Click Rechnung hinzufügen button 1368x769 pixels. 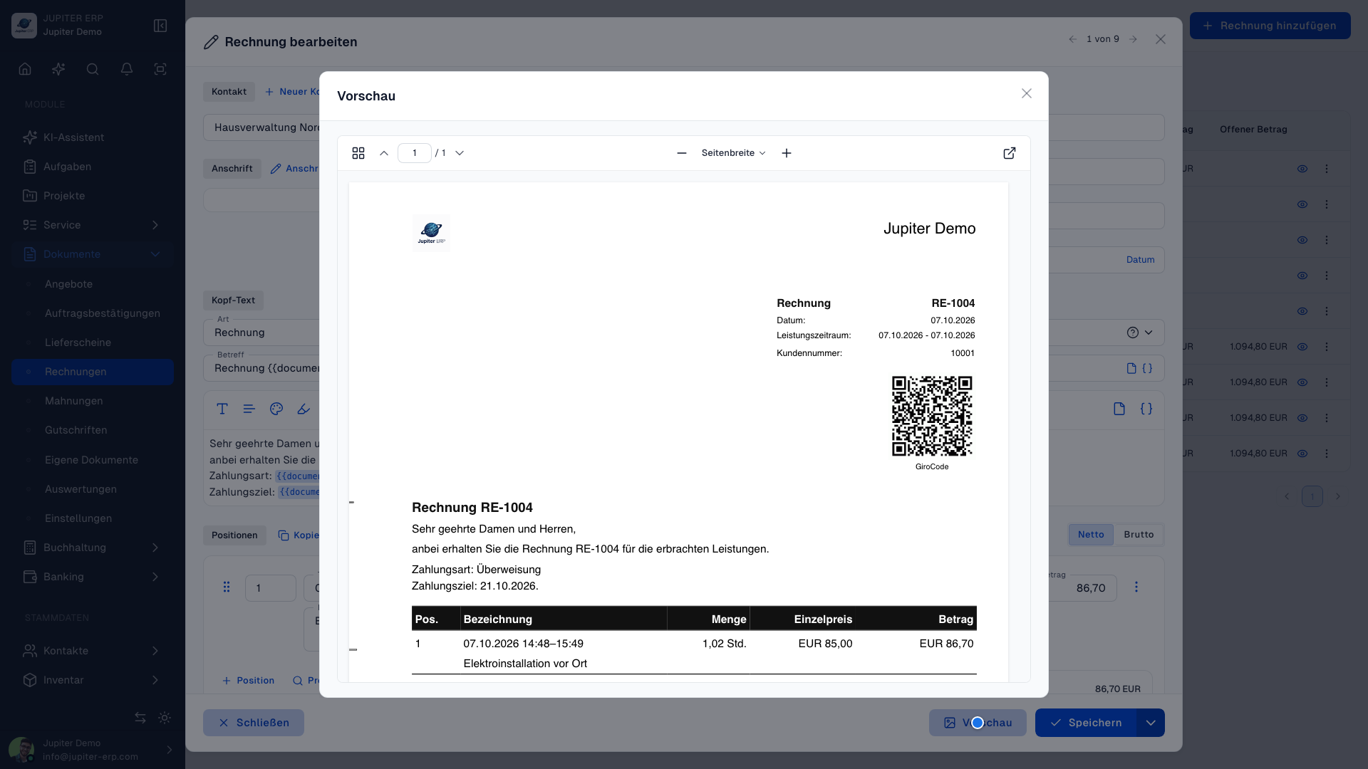tap(1270, 26)
